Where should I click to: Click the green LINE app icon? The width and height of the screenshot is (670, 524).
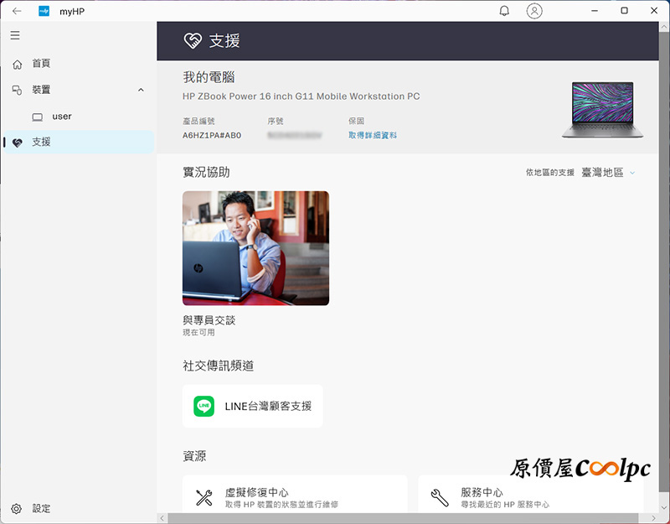[x=204, y=406]
